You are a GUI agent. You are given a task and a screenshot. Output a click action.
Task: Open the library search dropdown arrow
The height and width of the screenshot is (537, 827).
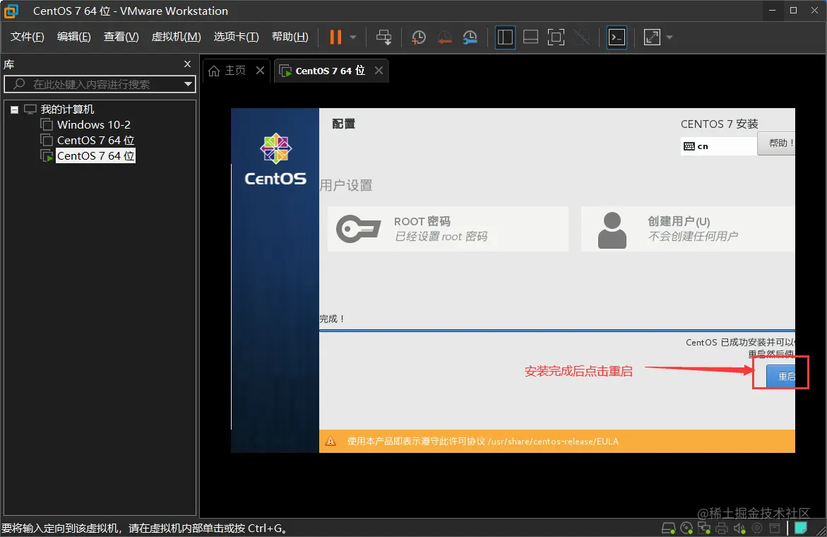(x=189, y=84)
